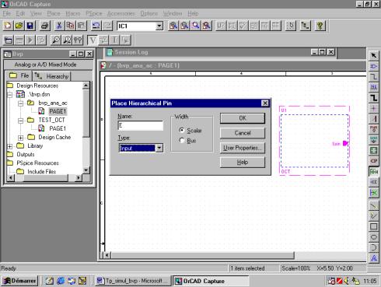Image resolution: width=381 pixels, height=287 pixels.
Task: Cancel the Place Hierarchical Pin dialog
Action: [x=243, y=133]
